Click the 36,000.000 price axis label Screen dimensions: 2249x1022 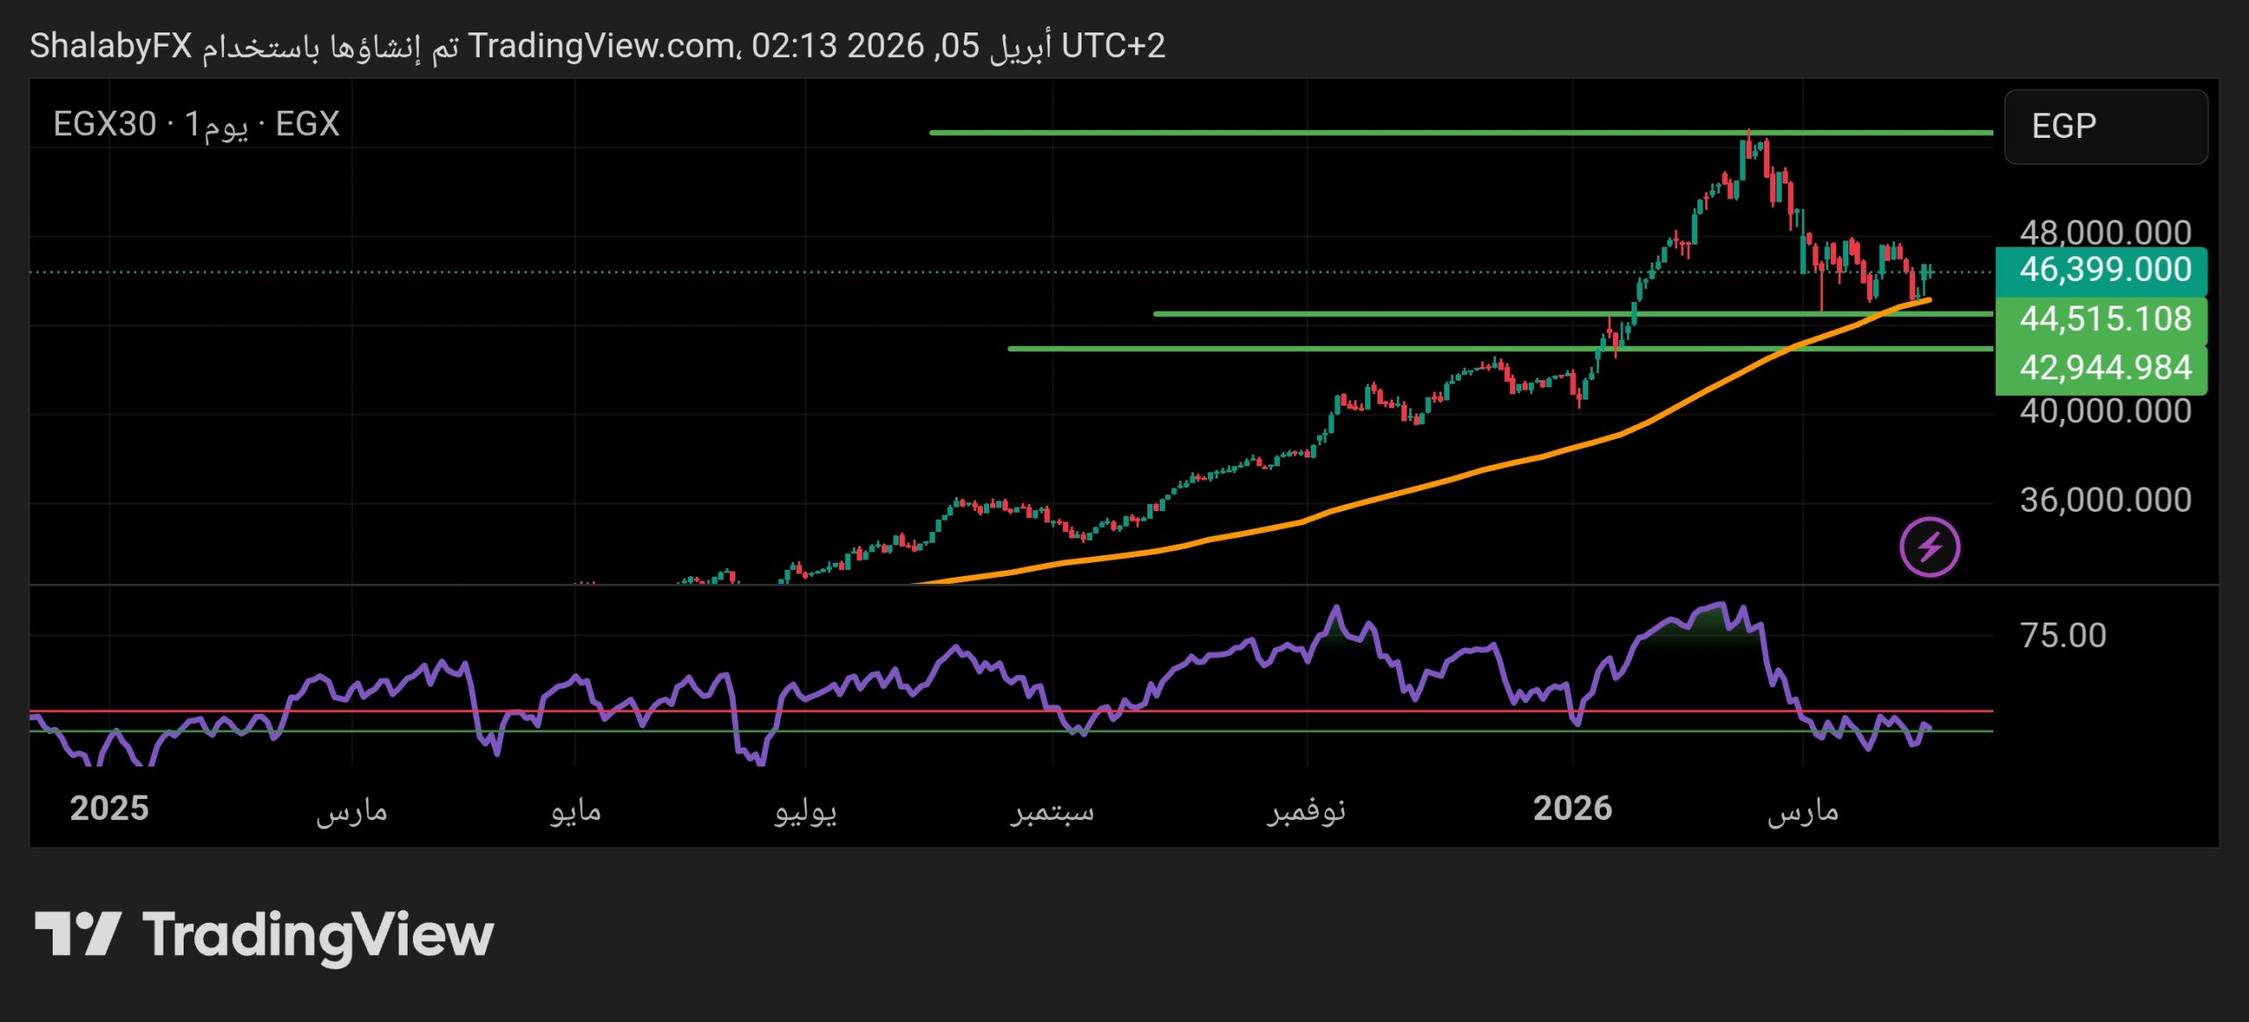click(x=2105, y=500)
